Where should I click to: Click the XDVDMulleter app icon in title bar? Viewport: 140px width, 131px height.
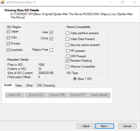tap(3, 2)
